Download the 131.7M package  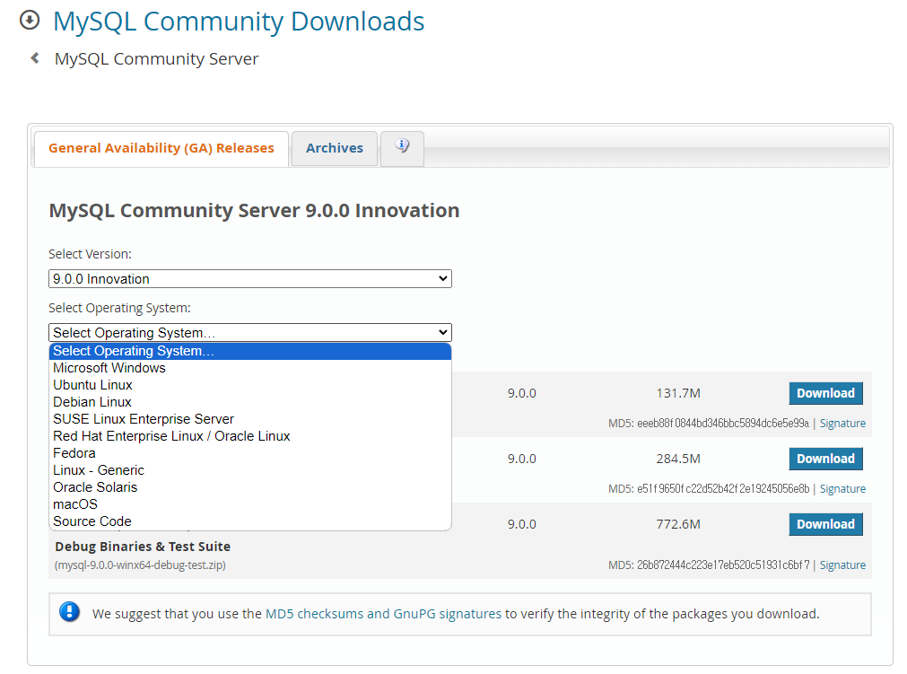825,393
